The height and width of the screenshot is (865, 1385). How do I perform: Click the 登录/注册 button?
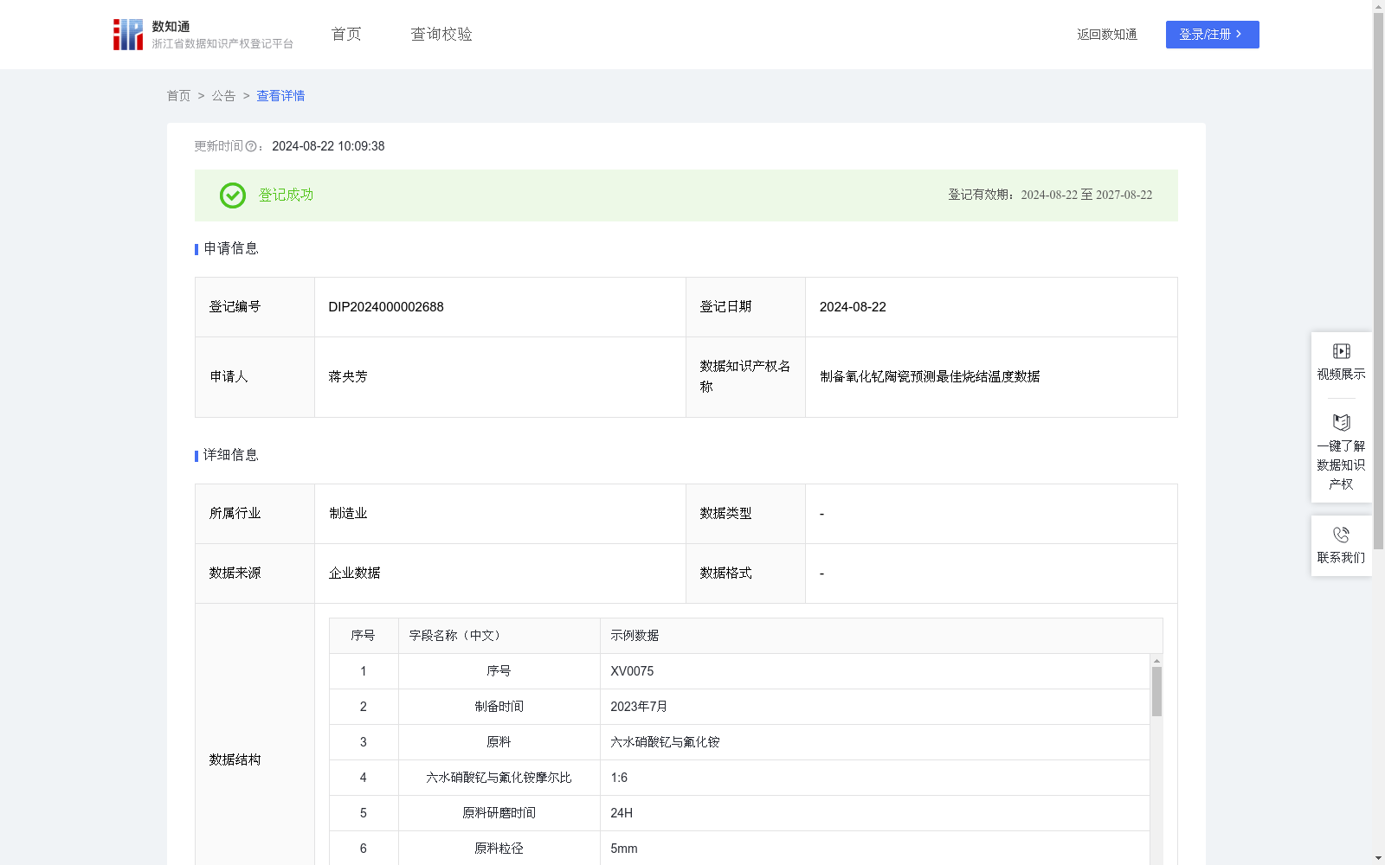point(1212,35)
